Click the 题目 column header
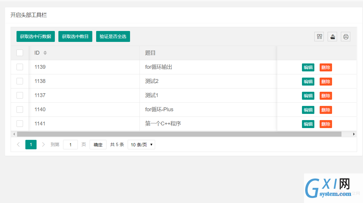The height and width of the screenshot is (203, 363). [208, 53]
